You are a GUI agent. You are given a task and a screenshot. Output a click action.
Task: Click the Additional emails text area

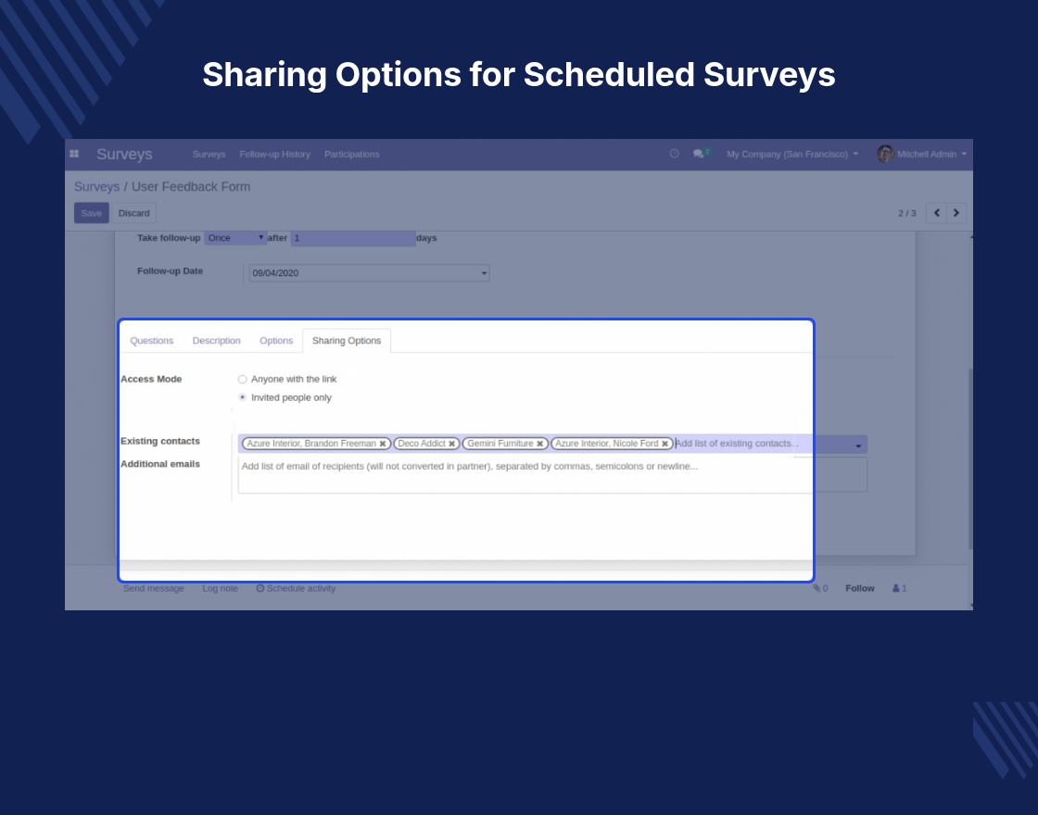click(x=552, y=474)
